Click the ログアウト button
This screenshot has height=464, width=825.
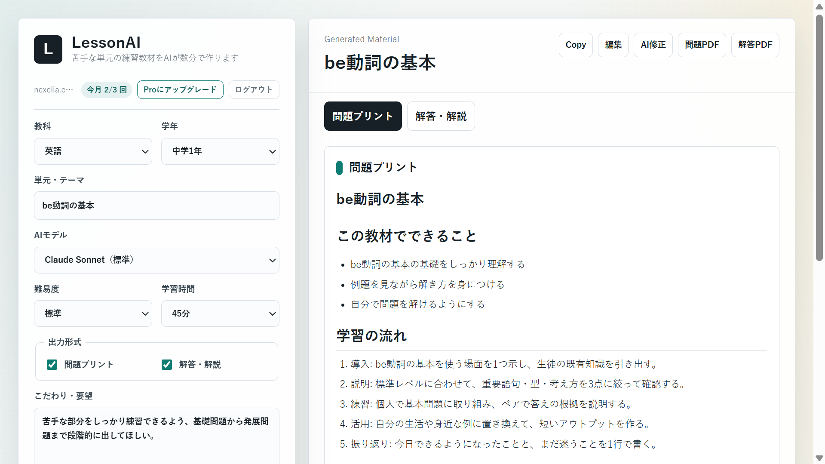click(254, 89)
